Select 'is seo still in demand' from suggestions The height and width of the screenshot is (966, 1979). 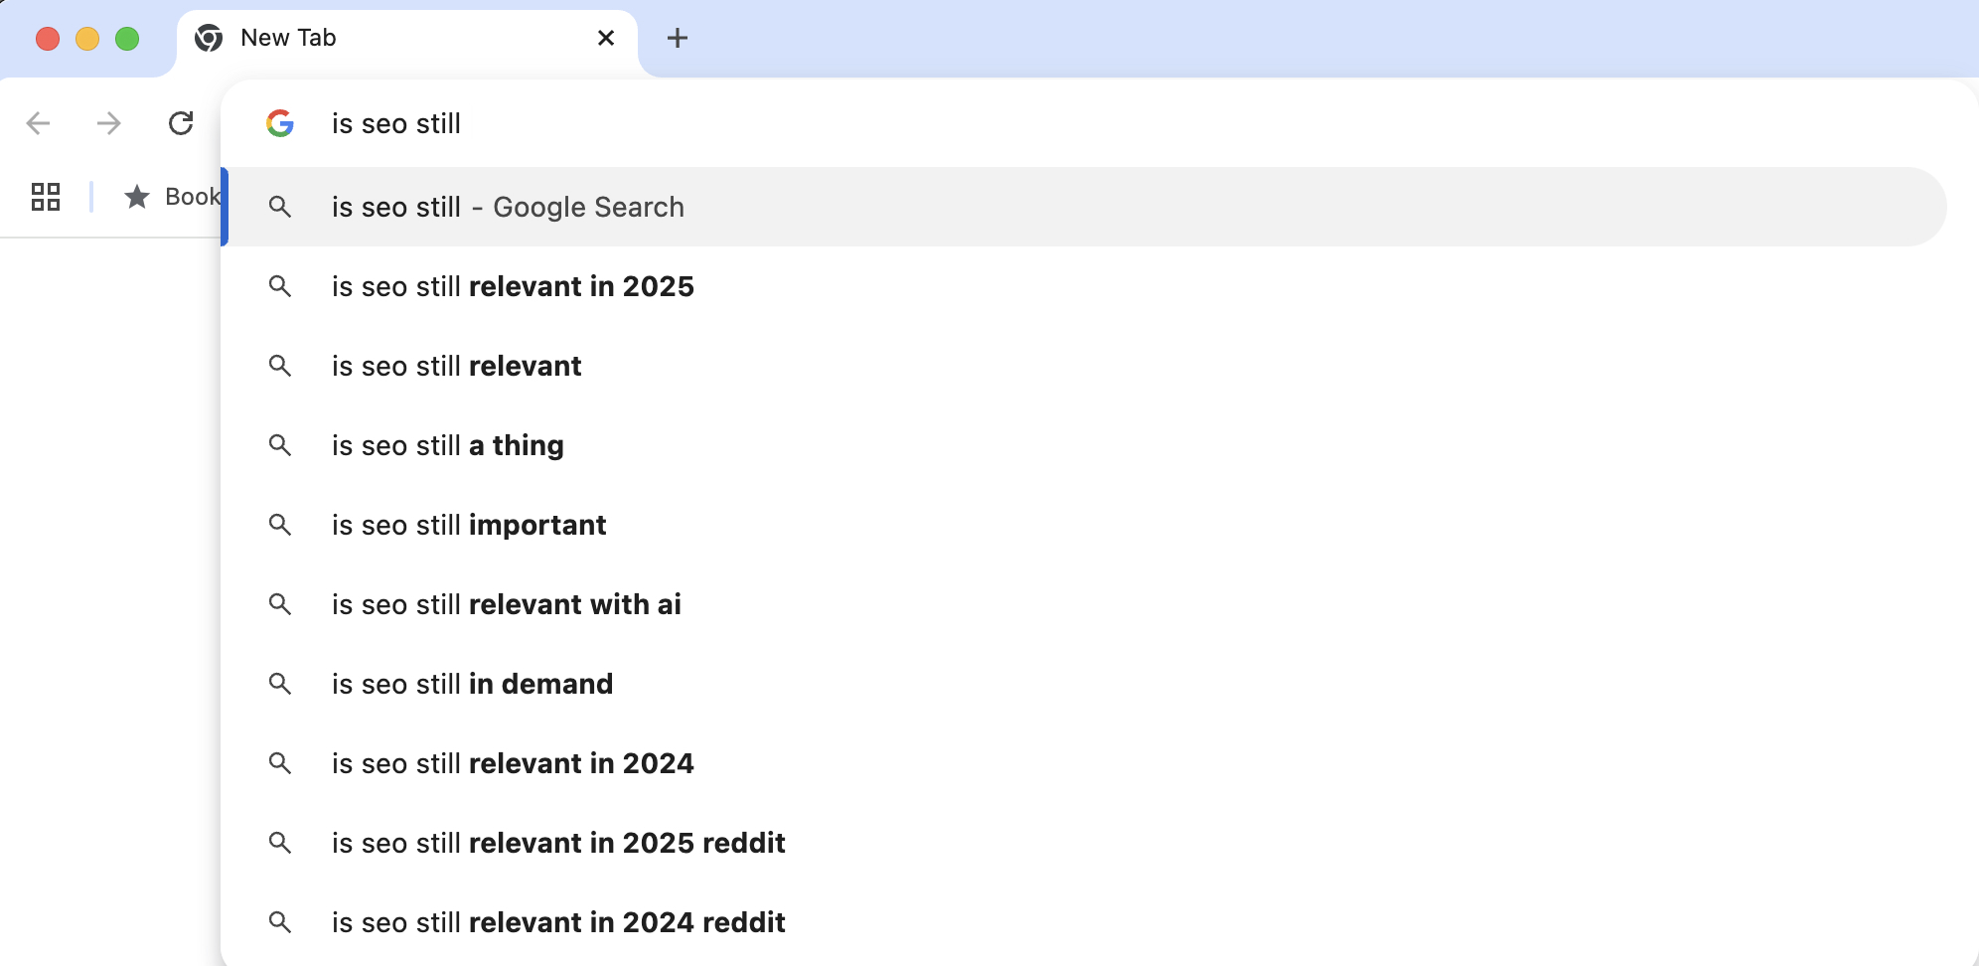click(x=473, y=684)
